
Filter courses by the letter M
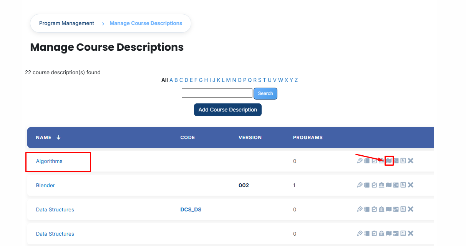click(228, 80)
